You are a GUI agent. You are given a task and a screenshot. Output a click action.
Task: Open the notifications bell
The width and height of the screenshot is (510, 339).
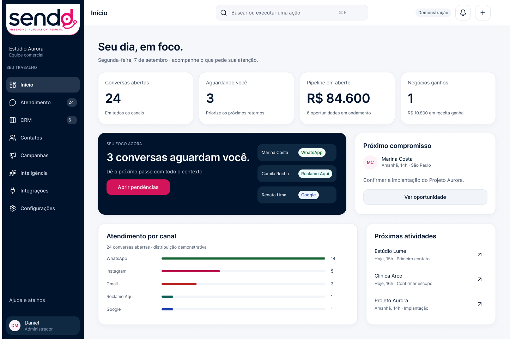(x=463, y=13)
